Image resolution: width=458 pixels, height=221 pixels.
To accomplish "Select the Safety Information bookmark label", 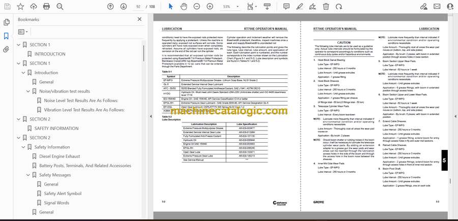I will 52,147.
